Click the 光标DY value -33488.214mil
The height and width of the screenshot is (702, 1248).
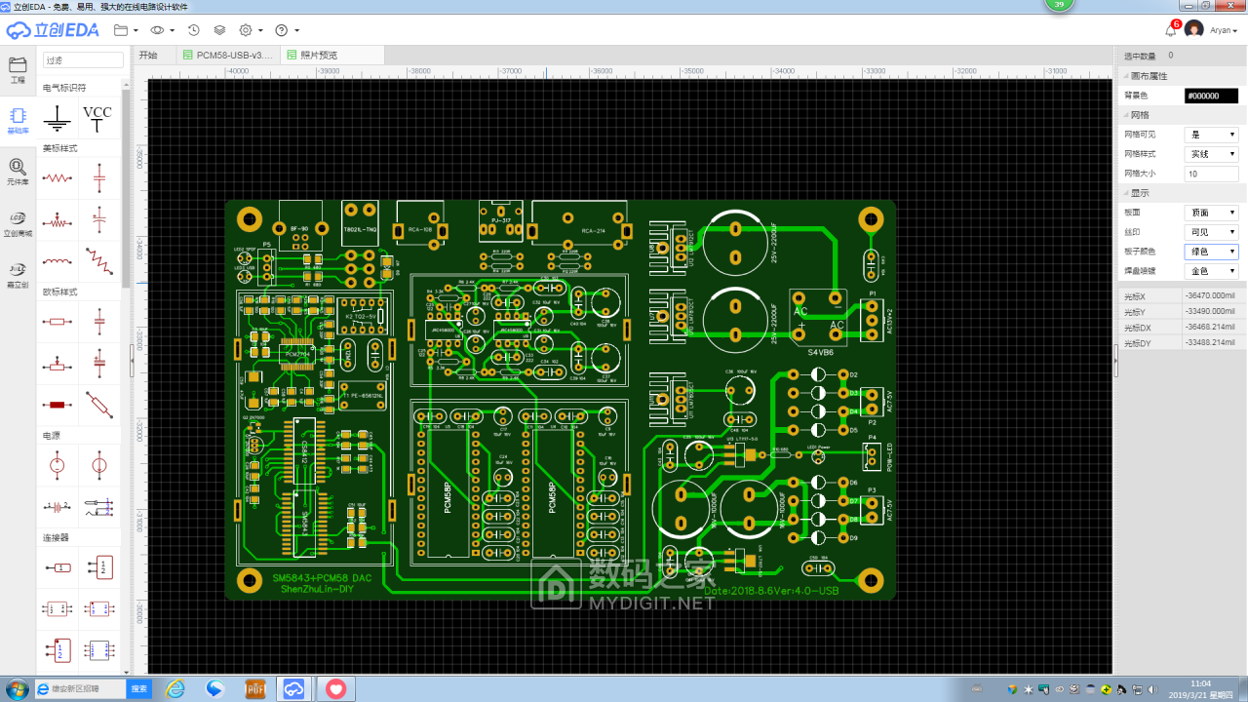1208,343
